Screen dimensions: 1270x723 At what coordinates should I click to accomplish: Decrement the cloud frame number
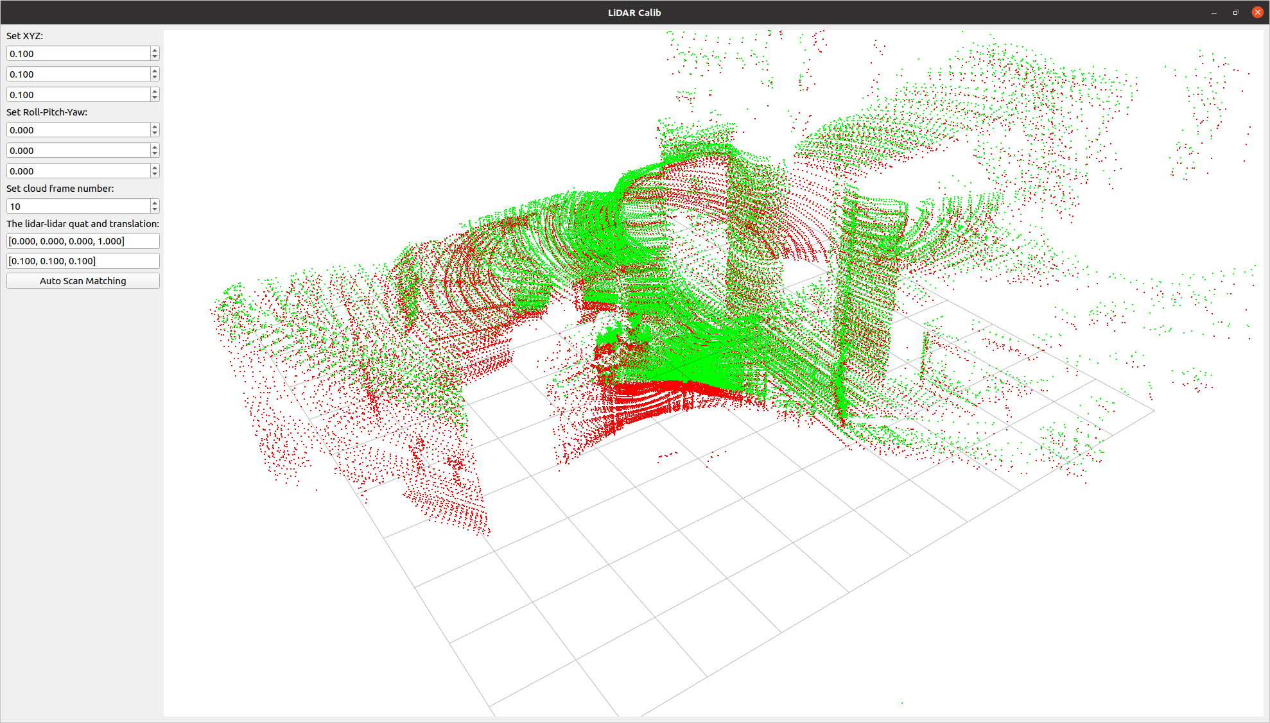[154, 209]
